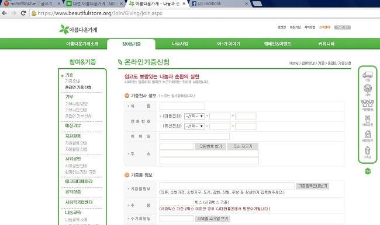Click the 이메일 input field
This screenshot has height=225, width=380.
[x=194, y=136]
